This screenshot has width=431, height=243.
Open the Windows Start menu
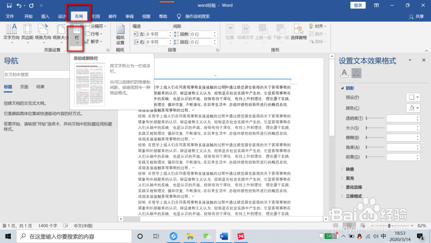pyautogui.click(x=8, y=237)
